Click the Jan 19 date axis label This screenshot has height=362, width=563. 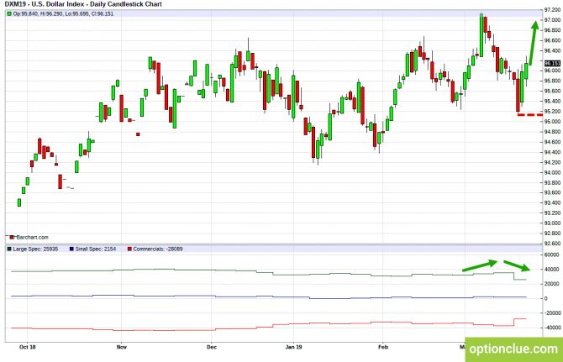pos(293,347)
